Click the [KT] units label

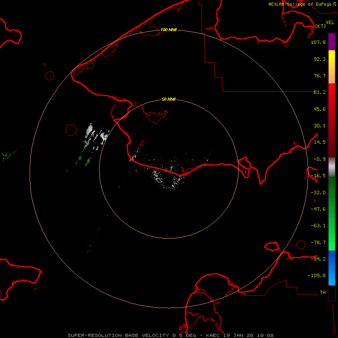coord(320,26)
